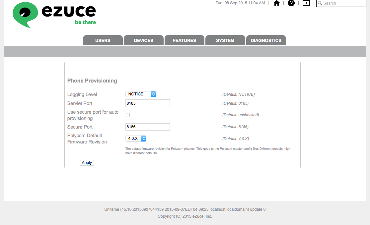The width and height of the screenshot is (370, 225).
Task: Click the Copyright eZuce footer text
Action: (x=185, y=216)
